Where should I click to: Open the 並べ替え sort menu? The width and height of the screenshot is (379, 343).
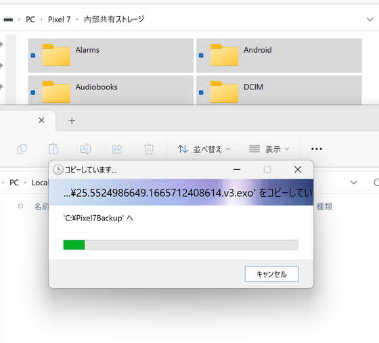[x=203, y=149]
